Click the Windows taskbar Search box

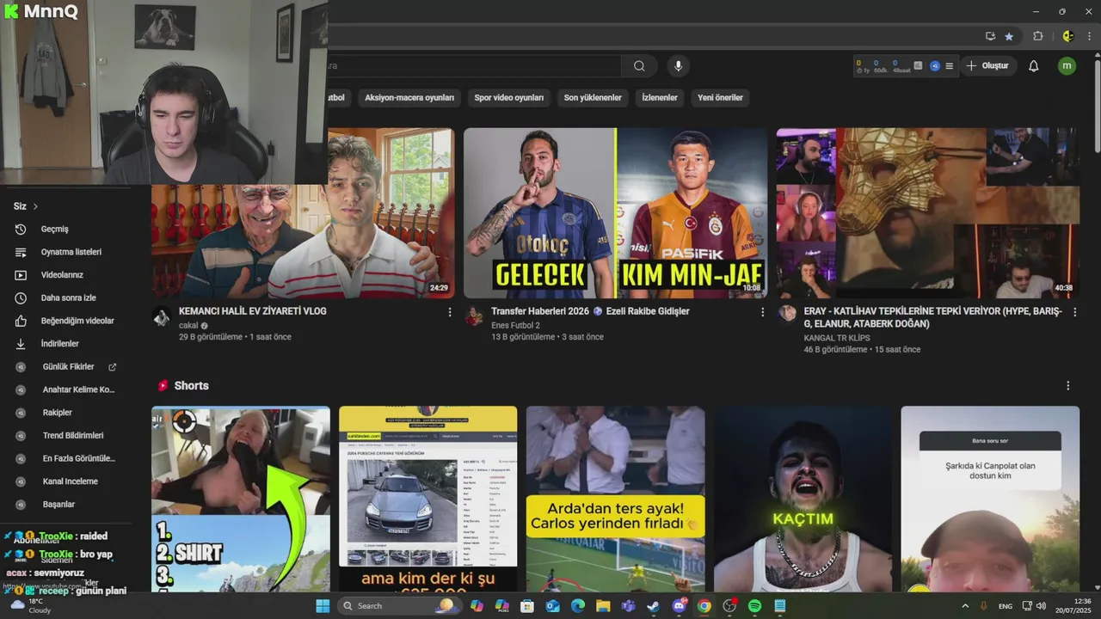pos(398,606)
